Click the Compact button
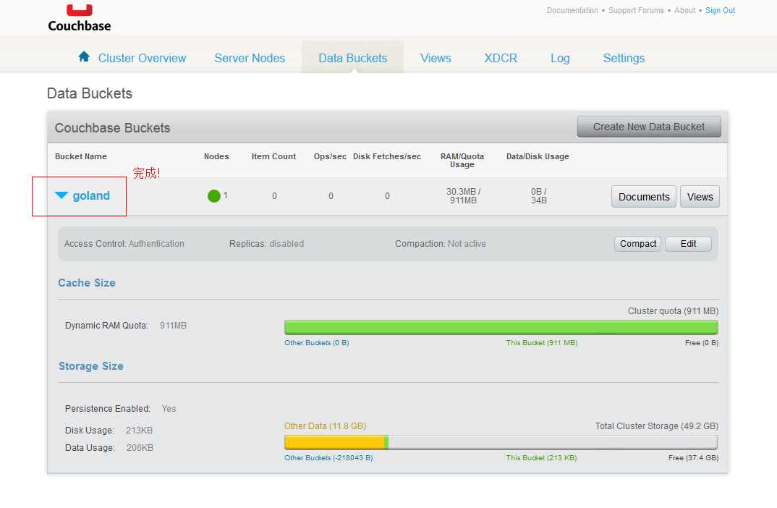The height and width of the screenshot is (508, 777). pos(638,244)
